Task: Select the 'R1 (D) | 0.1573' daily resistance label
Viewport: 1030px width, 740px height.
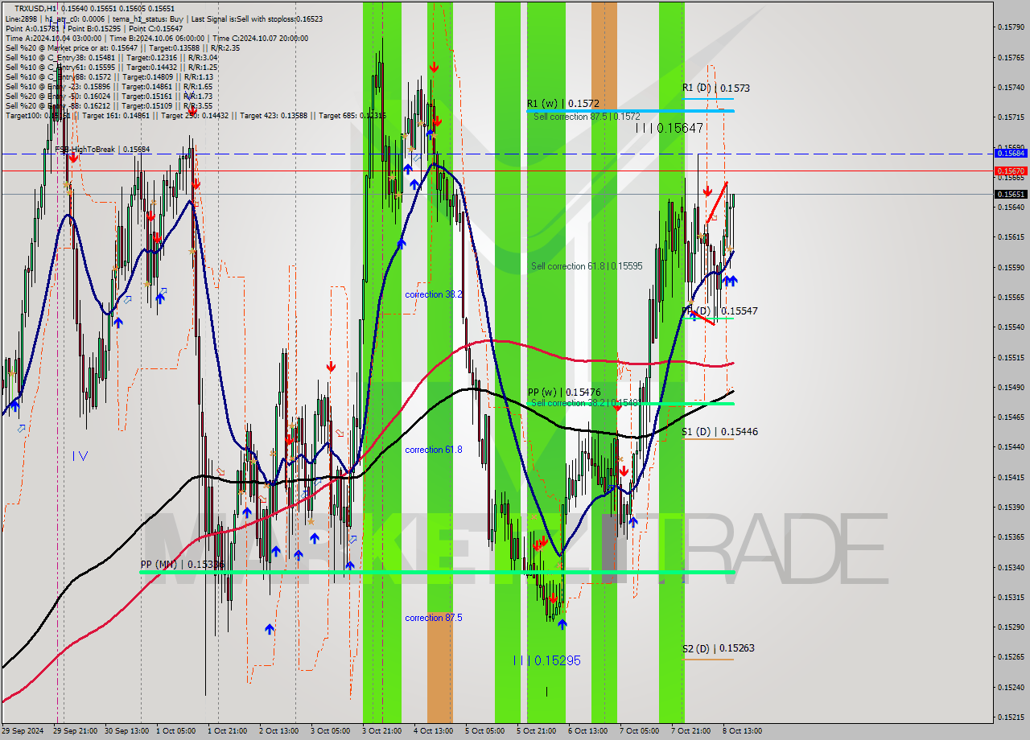Action: [716, 88]
